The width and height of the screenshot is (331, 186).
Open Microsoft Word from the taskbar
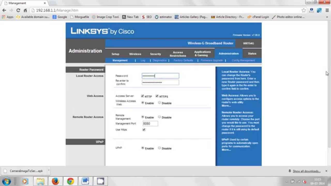point(85,181)
